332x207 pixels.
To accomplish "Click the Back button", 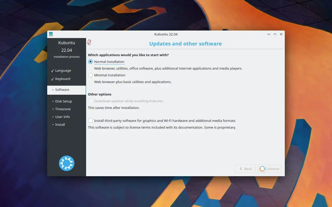I will tap(245, 169).
